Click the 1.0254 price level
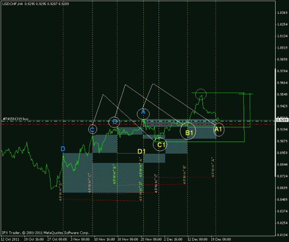This screenshot has width=289, height=242. click(282, 25)
